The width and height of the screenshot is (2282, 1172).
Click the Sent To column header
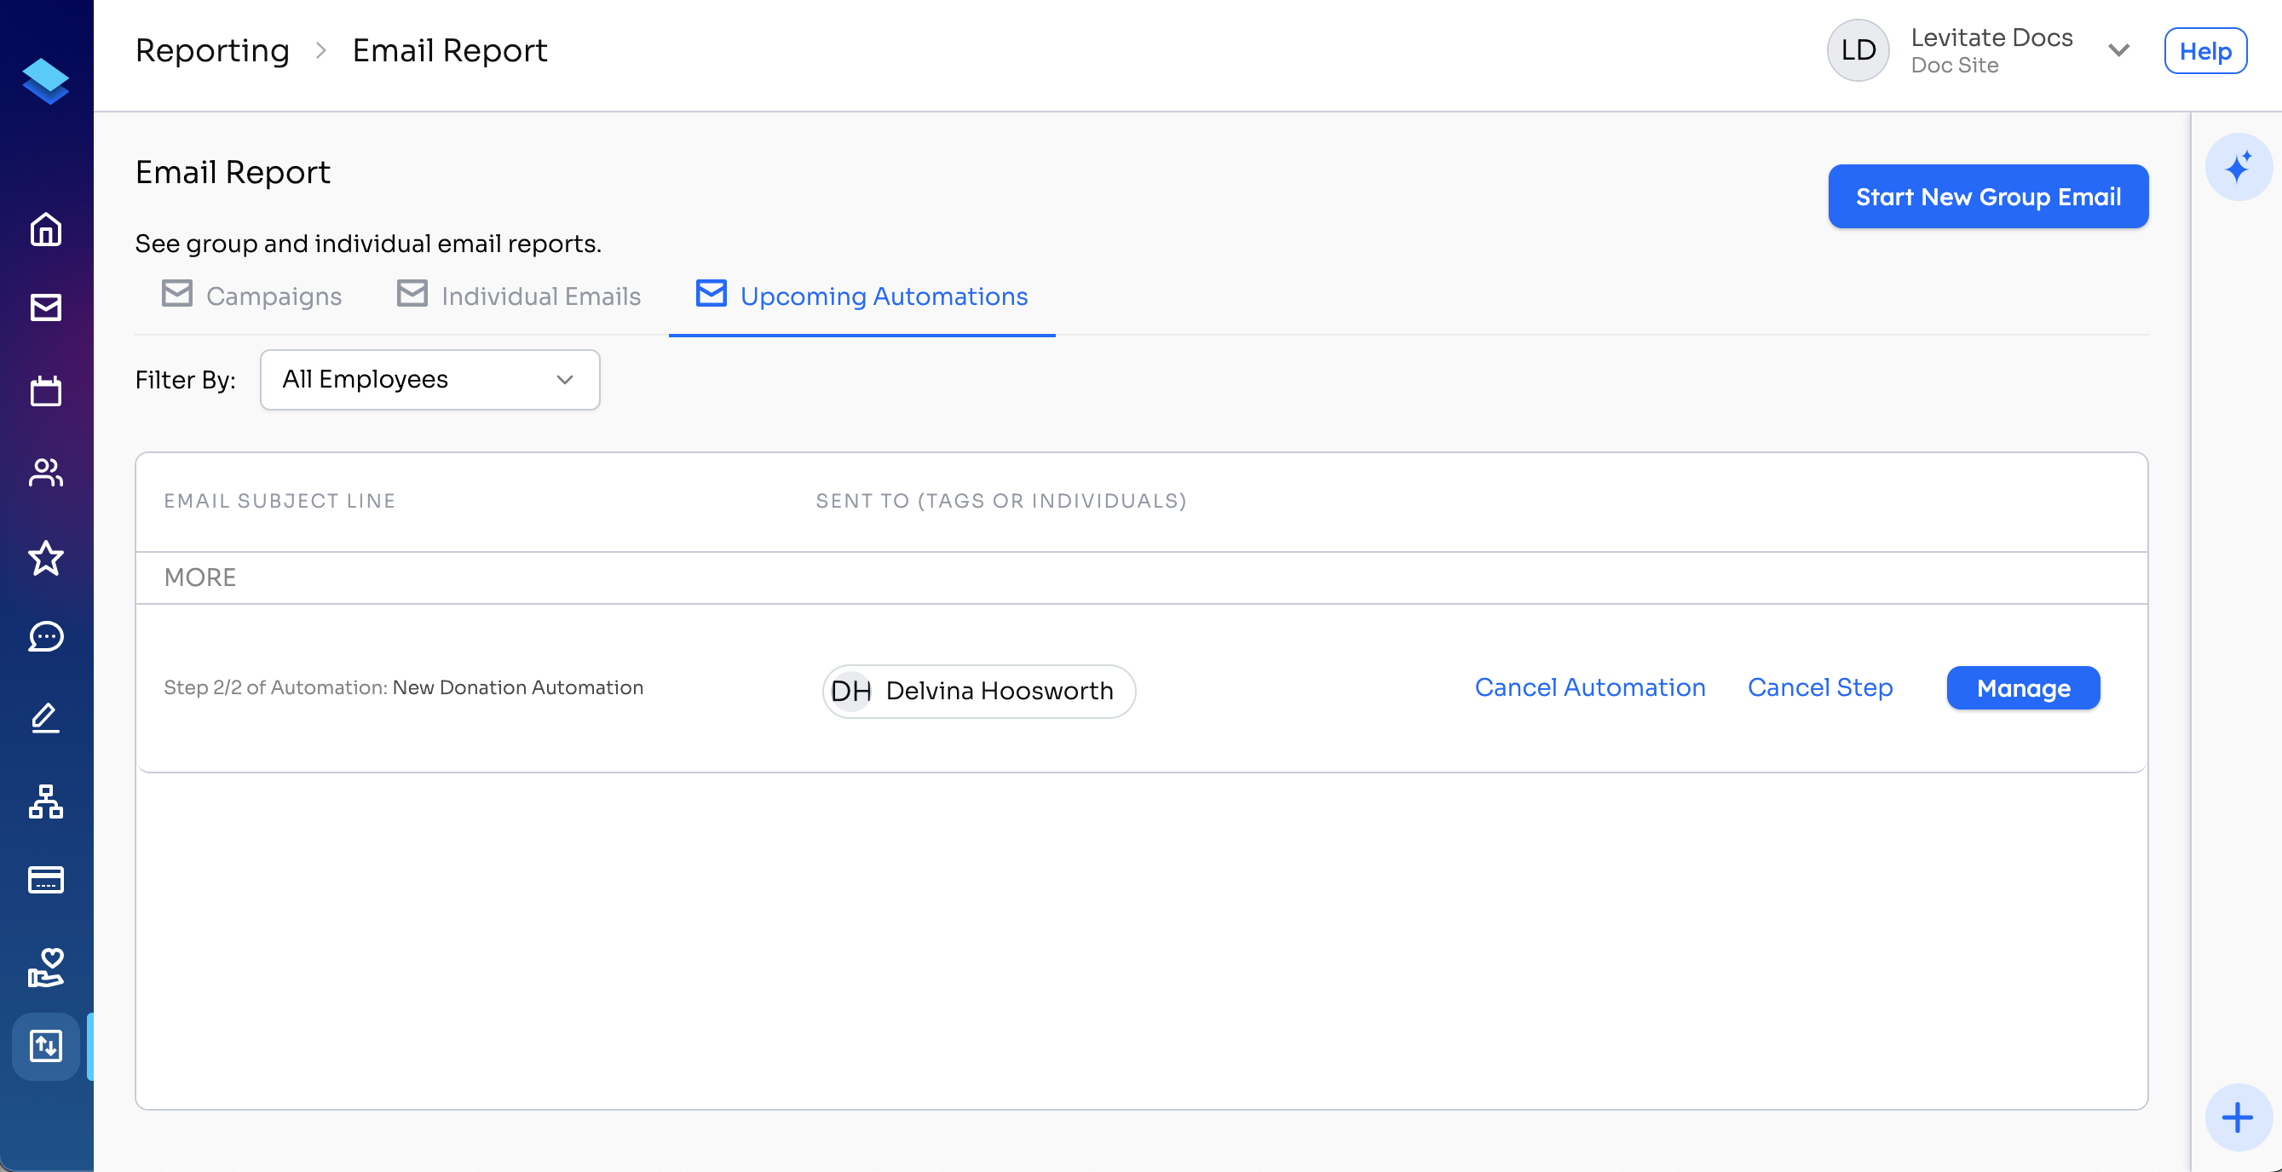pos(1001,501)
